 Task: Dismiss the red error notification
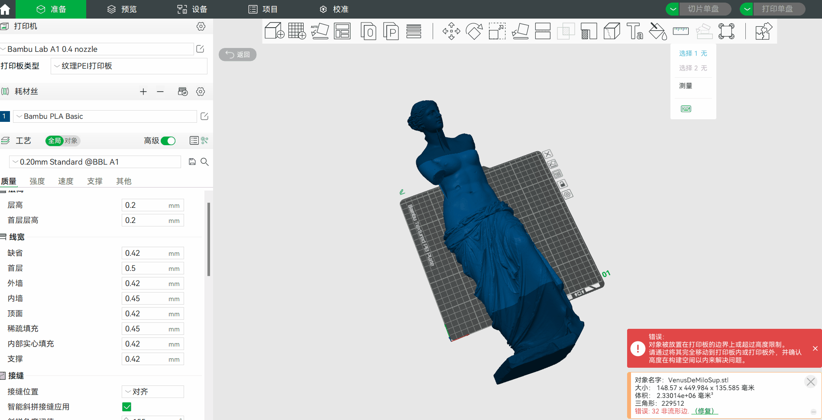[x=815, y=348]
